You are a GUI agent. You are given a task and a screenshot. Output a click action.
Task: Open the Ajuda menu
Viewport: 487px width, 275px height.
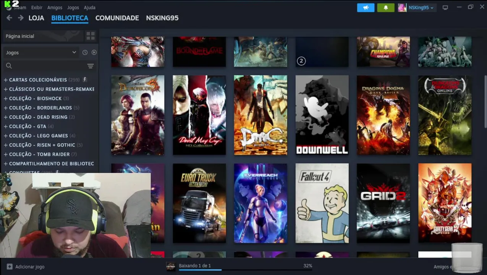tap(89, 8)
